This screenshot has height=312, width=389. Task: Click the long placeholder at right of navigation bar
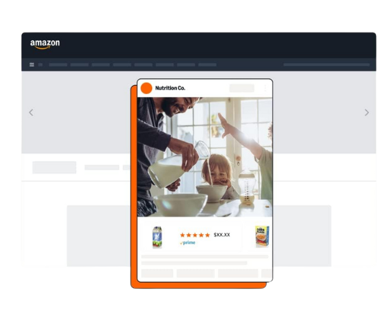point(326,64)
